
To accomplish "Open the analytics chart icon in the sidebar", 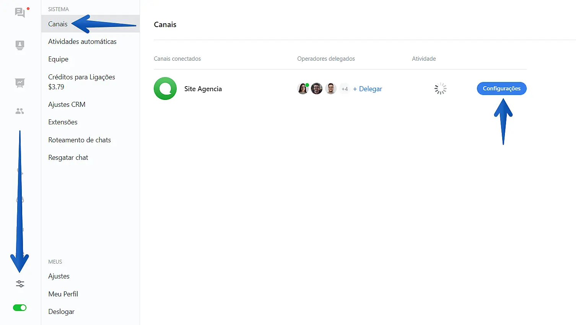I will coord(20,83).
